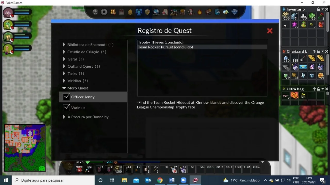This screenshot has height=185, width=330.
Task: Select the blue POP ticket item
Action: [303, 67]
